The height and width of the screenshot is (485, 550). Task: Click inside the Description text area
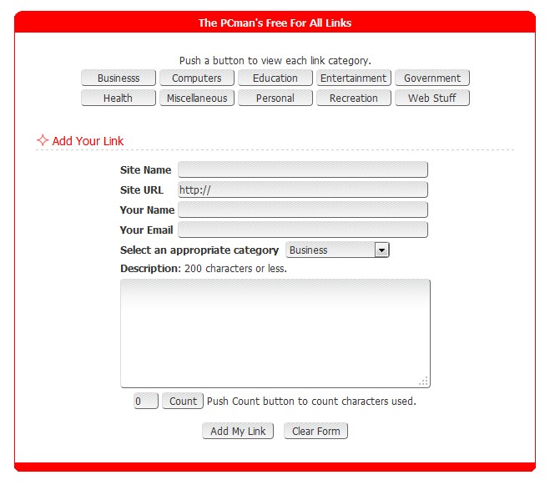275,333
